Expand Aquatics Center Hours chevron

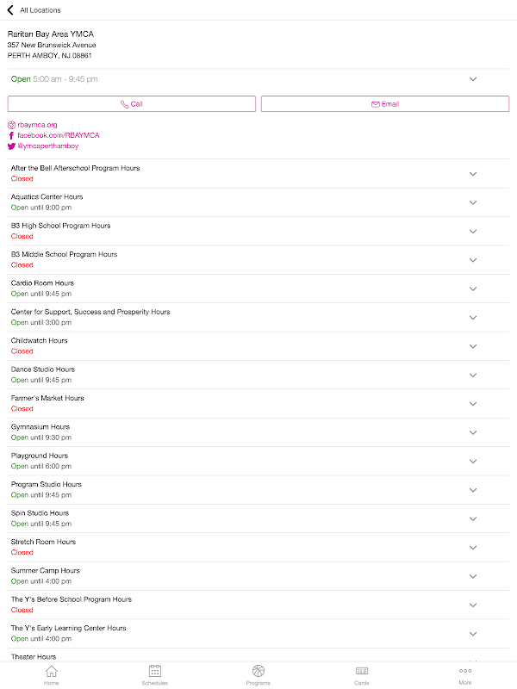(473, 202)
